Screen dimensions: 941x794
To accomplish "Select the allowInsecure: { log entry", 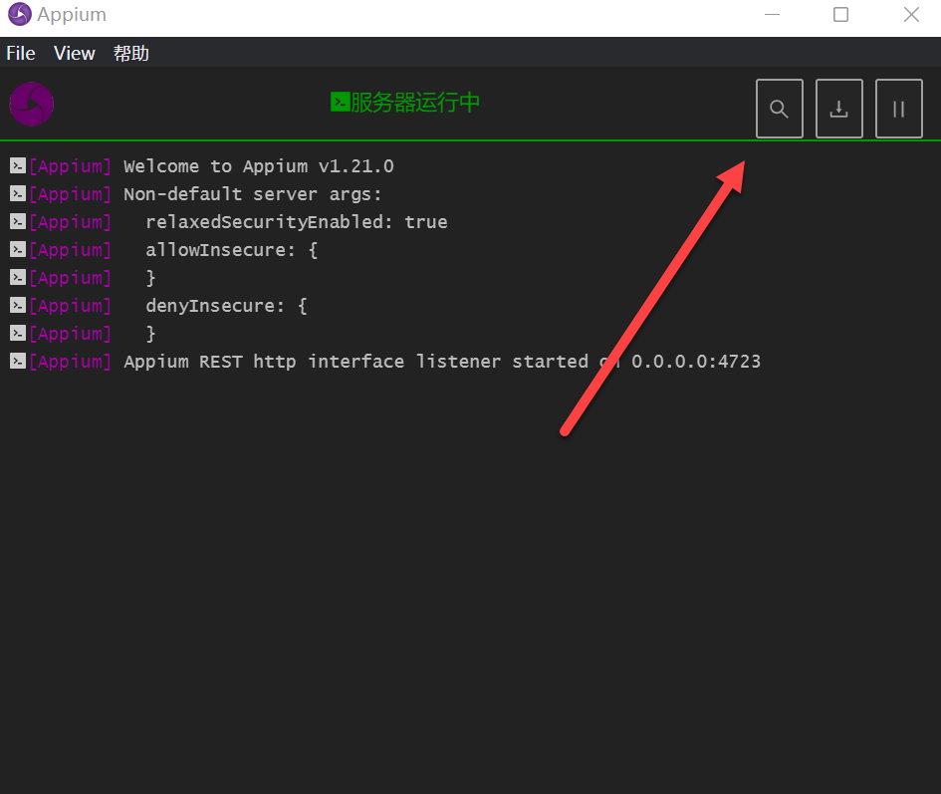I will tap(231, 250).
